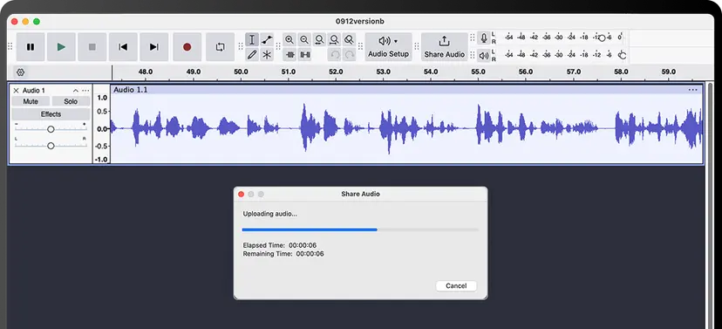
Task: Skip to start of project
Action: tap(123, 47)
